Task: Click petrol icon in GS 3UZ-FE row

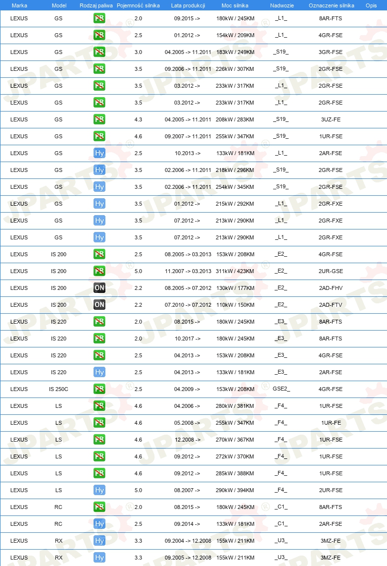Action: coord(99,119)
